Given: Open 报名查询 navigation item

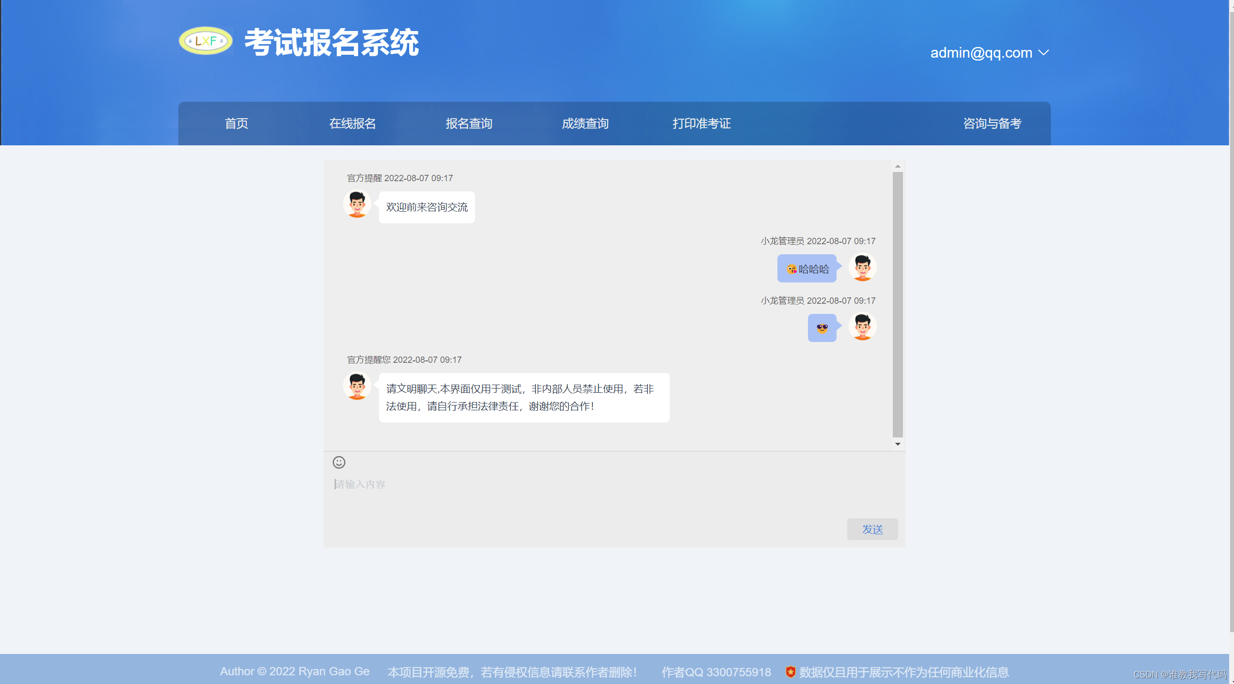Looking at the screenshot, I should (x=469, y=124).
